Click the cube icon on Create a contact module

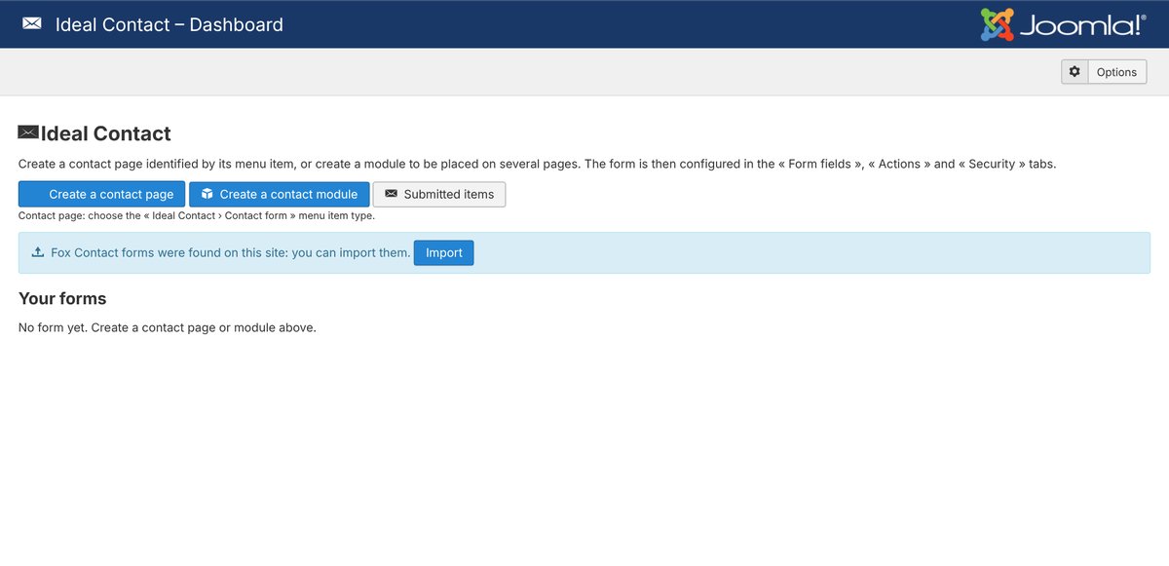pos(207,194)
